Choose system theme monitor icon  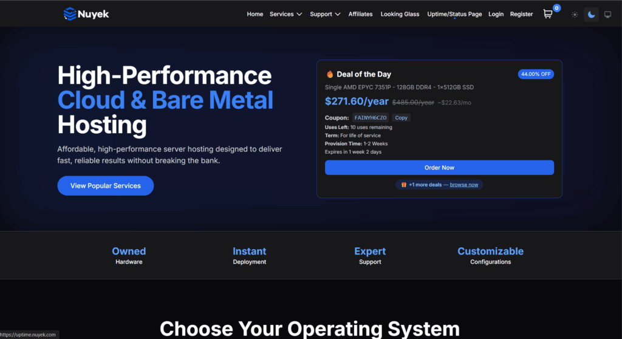pos(607,15)
